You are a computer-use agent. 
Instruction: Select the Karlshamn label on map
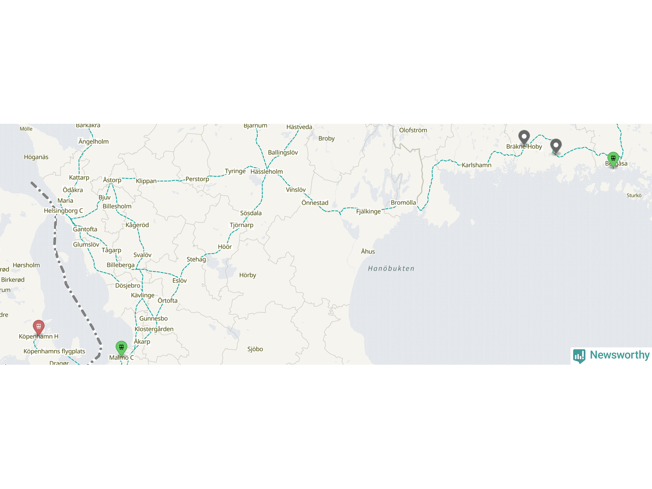[476, 165]
